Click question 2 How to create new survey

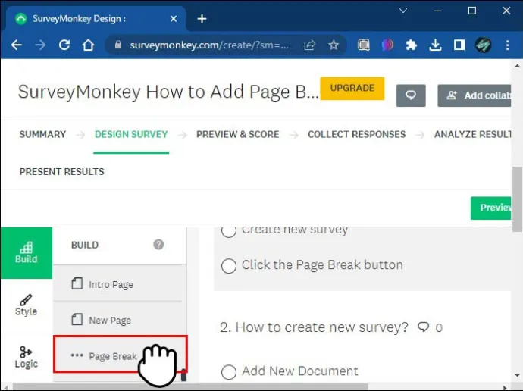coord(314,327)
